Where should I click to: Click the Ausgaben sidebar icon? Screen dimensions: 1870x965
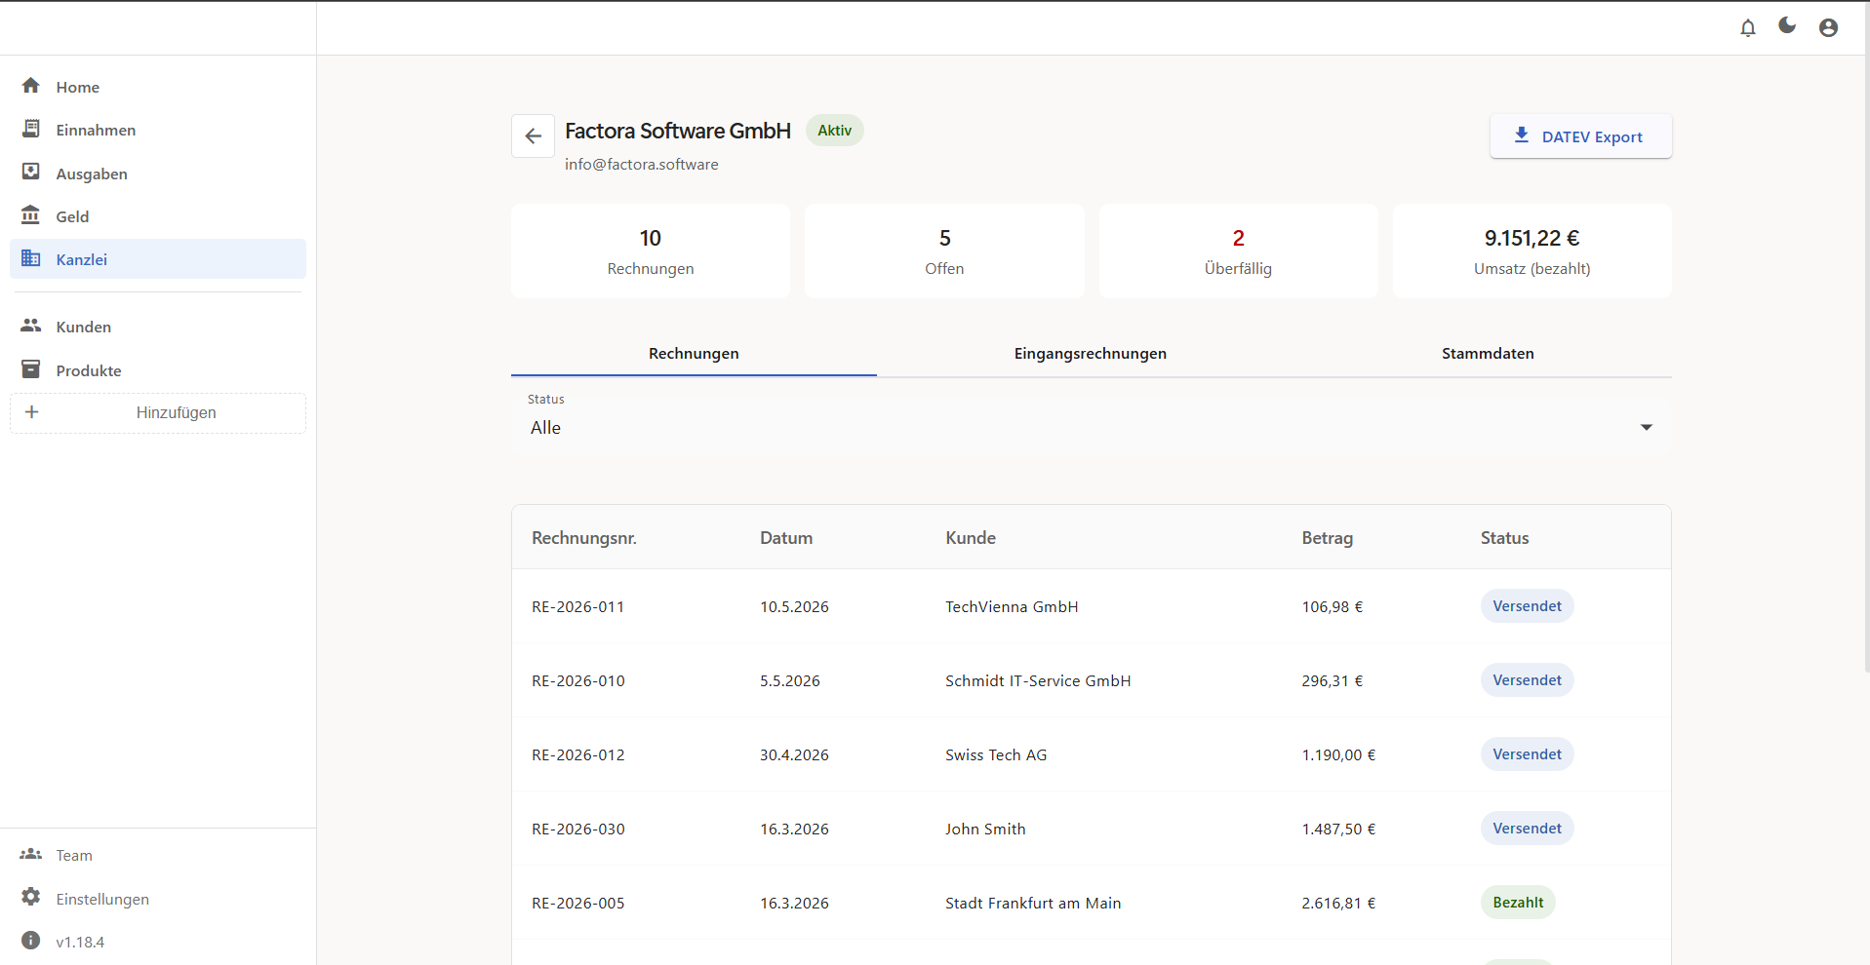click(x=31, y=173)
